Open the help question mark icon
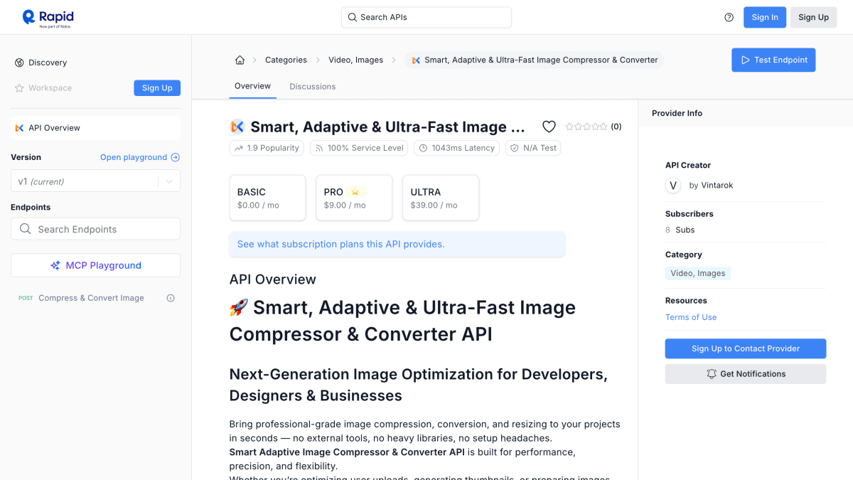Viewport: 853px width, 480px height. point(729,18)
